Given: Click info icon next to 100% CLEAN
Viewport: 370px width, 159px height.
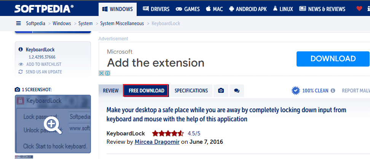Looking at the screenshot, I should (333, 91).
